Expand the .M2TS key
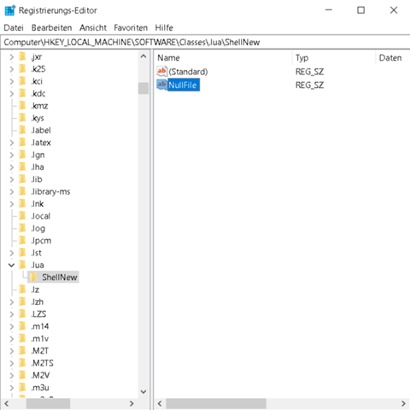The image size is (410, 410). (12, 363)
